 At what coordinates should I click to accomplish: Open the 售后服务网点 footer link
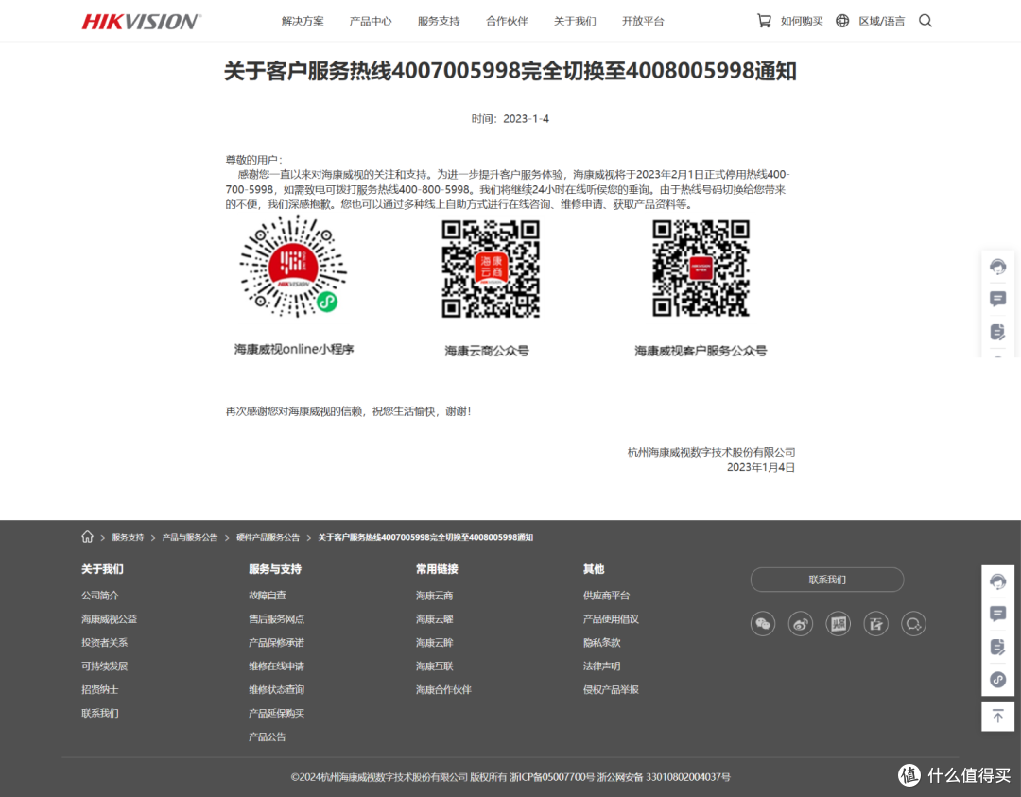[276, 618]
